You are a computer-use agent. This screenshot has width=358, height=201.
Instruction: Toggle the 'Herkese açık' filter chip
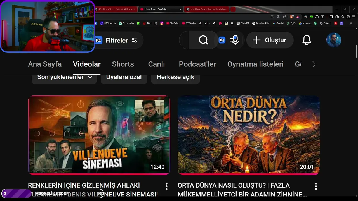tap(175, 77)
